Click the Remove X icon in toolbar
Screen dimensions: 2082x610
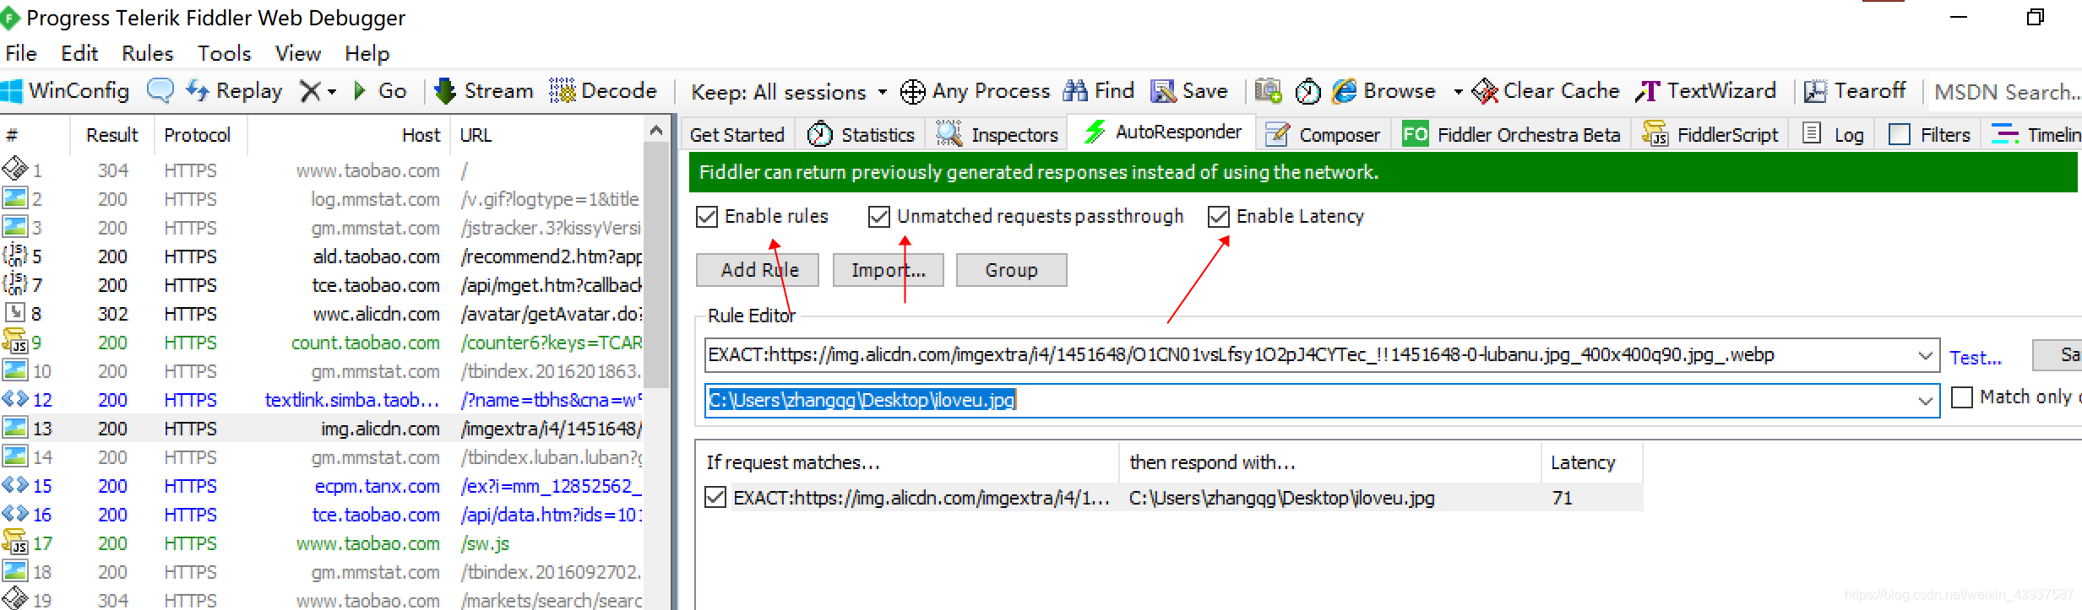[x=311, y=91]
